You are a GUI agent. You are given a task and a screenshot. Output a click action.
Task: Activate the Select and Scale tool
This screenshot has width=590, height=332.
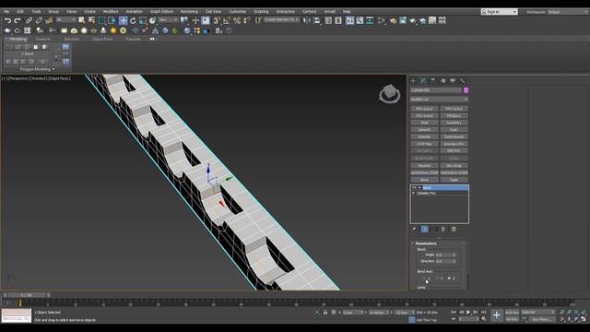(143, 20)
